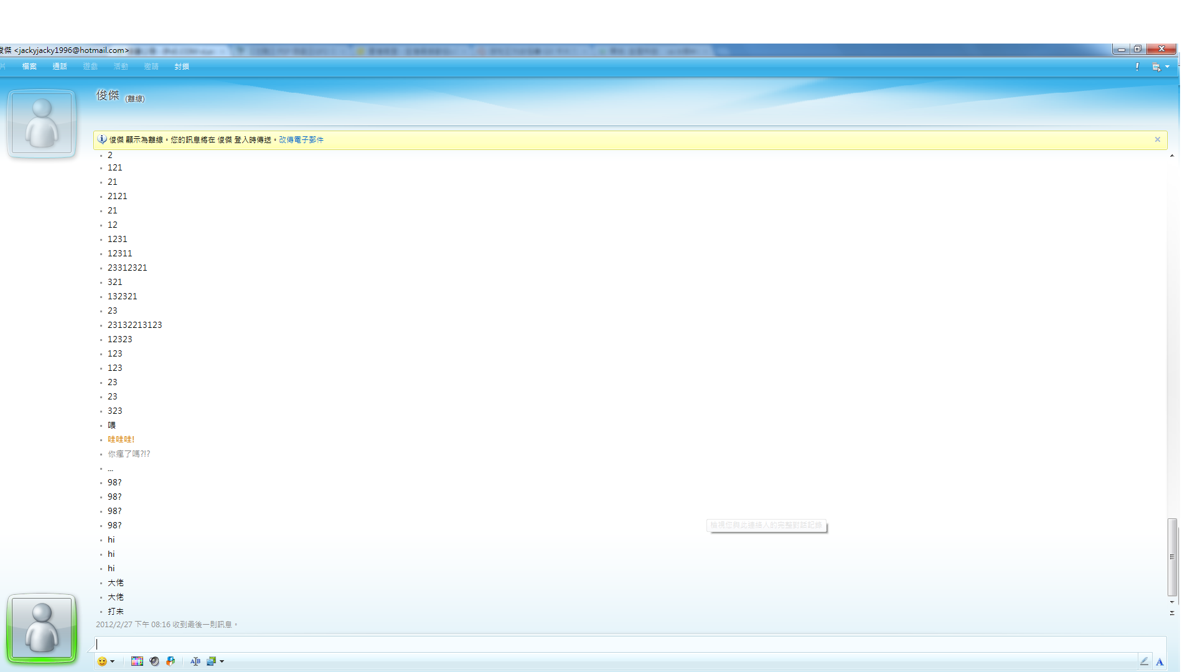The height and width of the screenshot is (672, 1195).
Task: Open the 檔案 menu
Action: click(29, 67)
